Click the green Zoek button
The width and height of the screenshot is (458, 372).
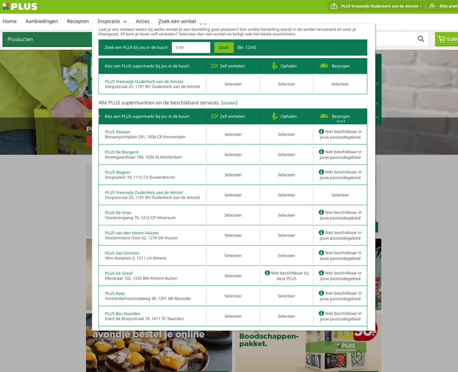pos(224,47)
